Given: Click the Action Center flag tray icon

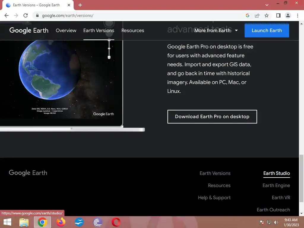Looking at the screenshot, I should click(262, 222).
